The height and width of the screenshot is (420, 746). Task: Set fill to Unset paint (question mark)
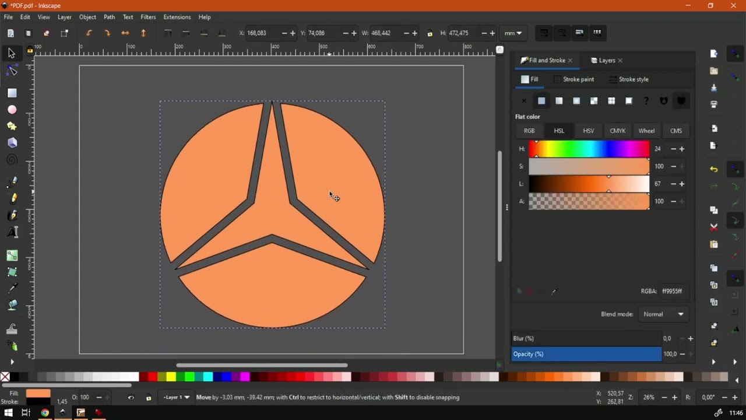[646, 101]
